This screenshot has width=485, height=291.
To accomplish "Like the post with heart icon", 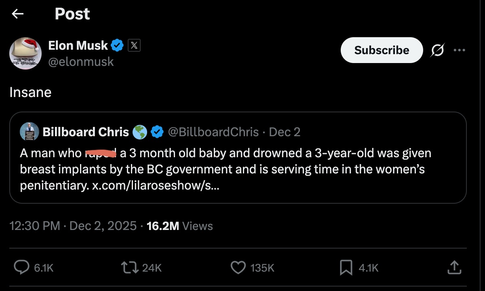I will coord(238,267).
